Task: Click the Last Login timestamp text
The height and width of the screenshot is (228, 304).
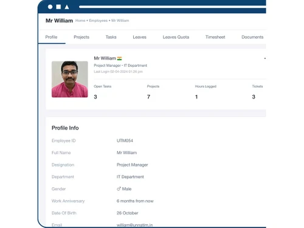Action: pos(118,72)
